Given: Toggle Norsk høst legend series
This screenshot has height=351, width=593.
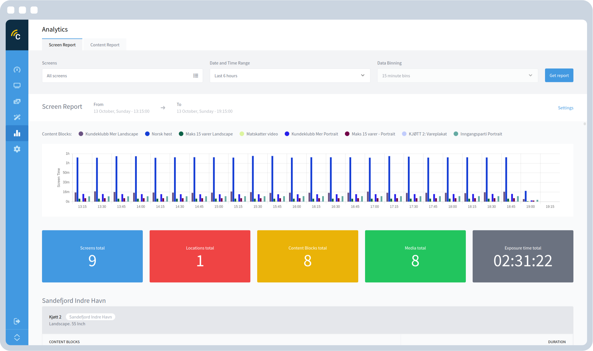Looking at the screenshot, I should point(158,134).
